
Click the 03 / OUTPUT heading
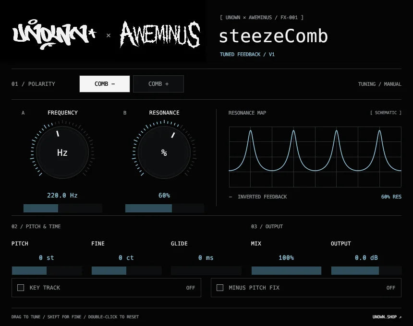(x=267, y=226)
